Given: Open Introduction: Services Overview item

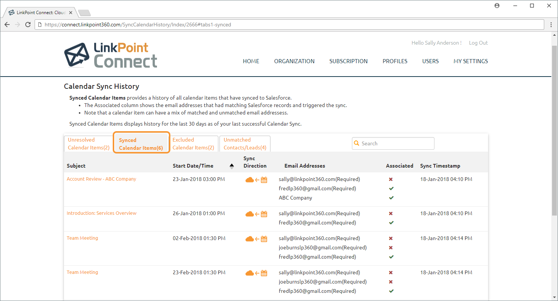Looking at the screenshot, I should (x=102, y=213).
